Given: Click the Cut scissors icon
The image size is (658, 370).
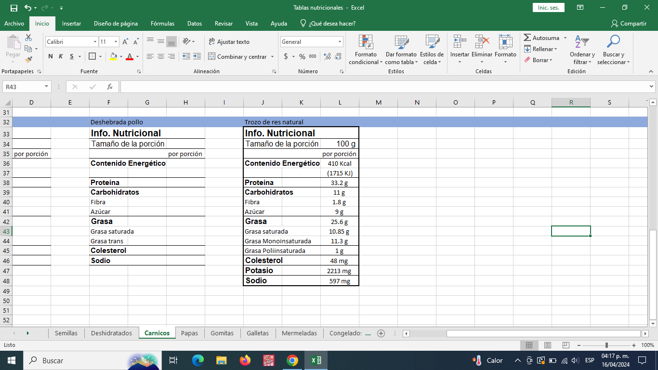Looking at the screenshot, I should pyautogui.click(x=28, y=38).
